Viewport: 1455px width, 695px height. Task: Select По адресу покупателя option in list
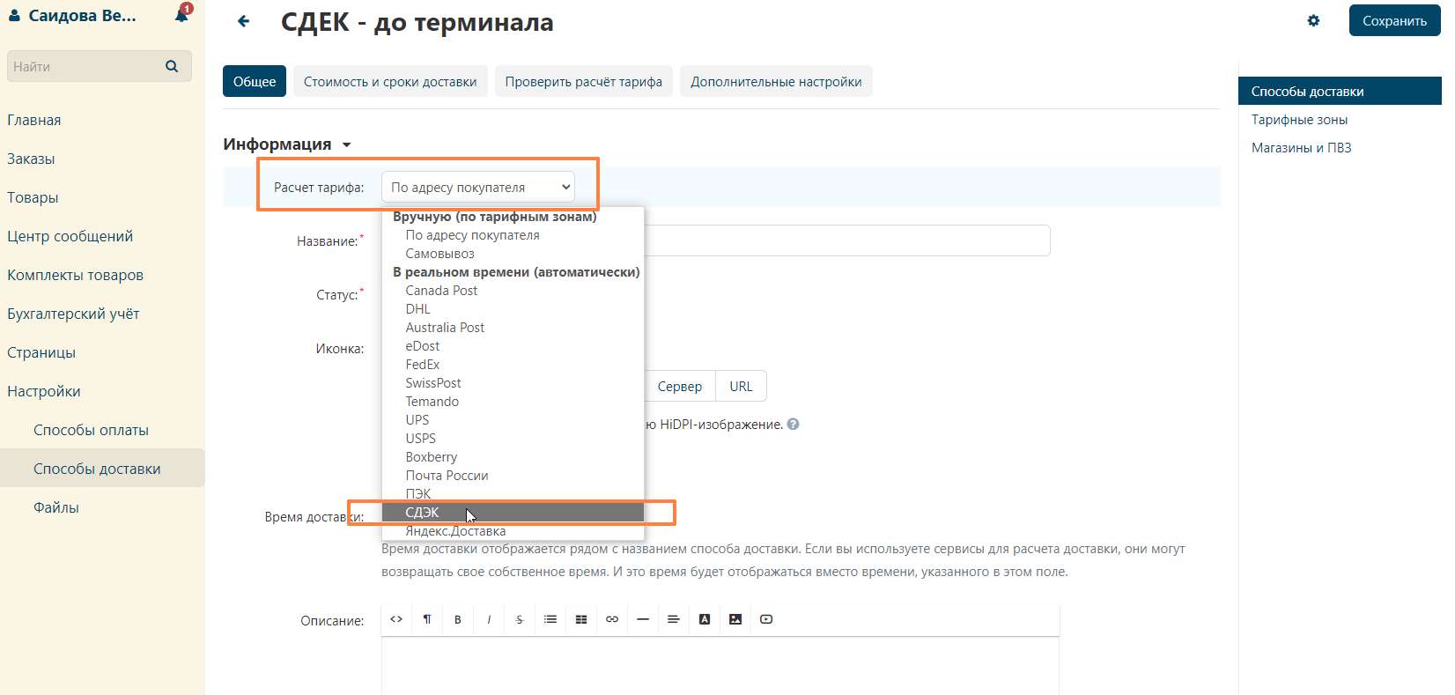click(513, 235)
